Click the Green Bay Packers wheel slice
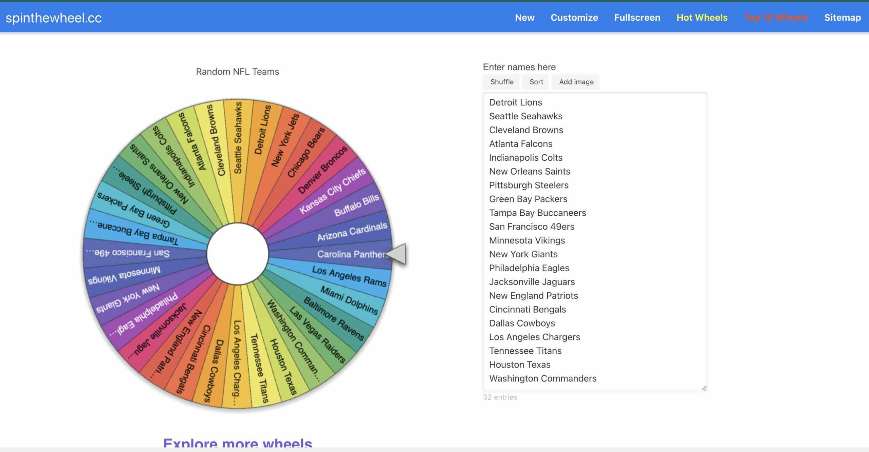This screenshot has height=452, width=869. (x=133, y=210)
